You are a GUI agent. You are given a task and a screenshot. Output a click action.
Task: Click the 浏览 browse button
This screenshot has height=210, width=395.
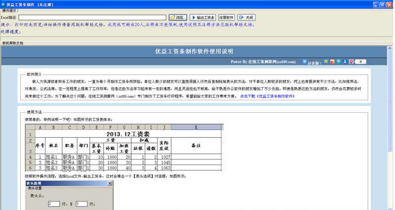coord(178,17)
